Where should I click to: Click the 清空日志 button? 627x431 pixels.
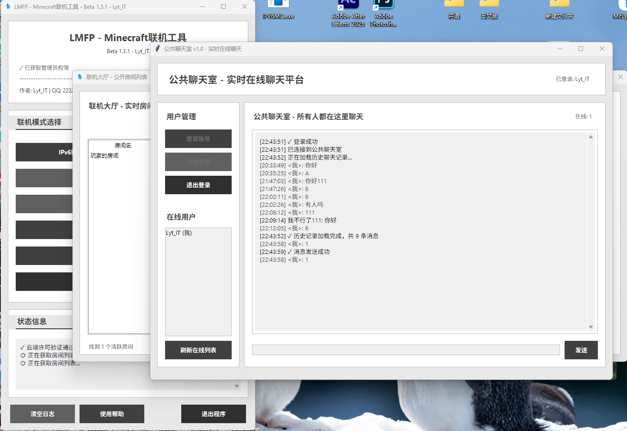(43, 414)
